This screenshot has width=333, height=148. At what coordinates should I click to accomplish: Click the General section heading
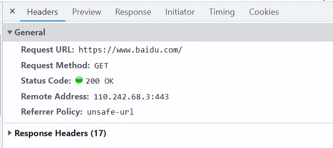30,32
